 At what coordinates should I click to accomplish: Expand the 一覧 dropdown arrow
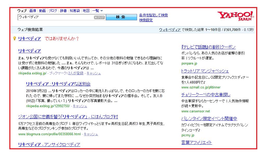(x=101, y=11)
